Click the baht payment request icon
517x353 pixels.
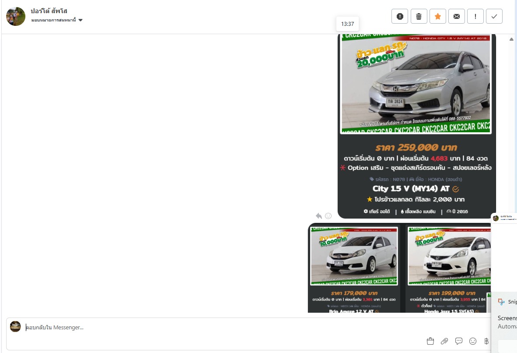[486, 341]
